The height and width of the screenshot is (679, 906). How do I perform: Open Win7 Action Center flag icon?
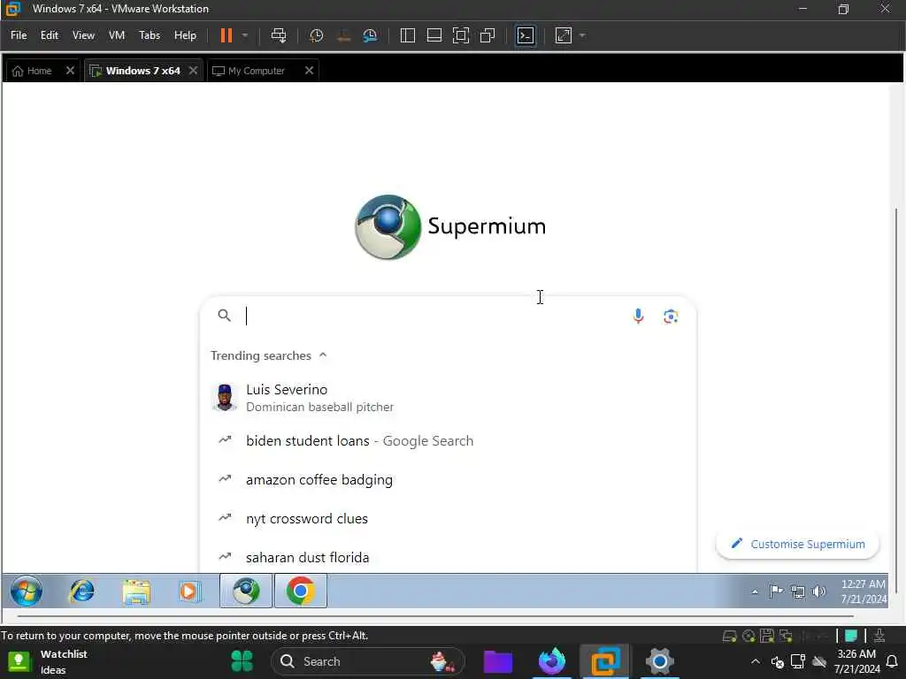pos(776,591)
